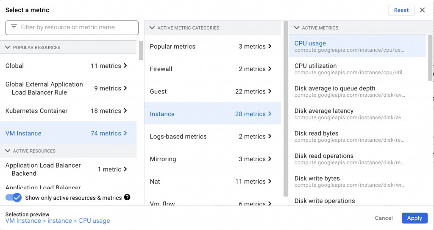
Task: Collapse the Active Metric Categories header
Action: pos(152,28)
